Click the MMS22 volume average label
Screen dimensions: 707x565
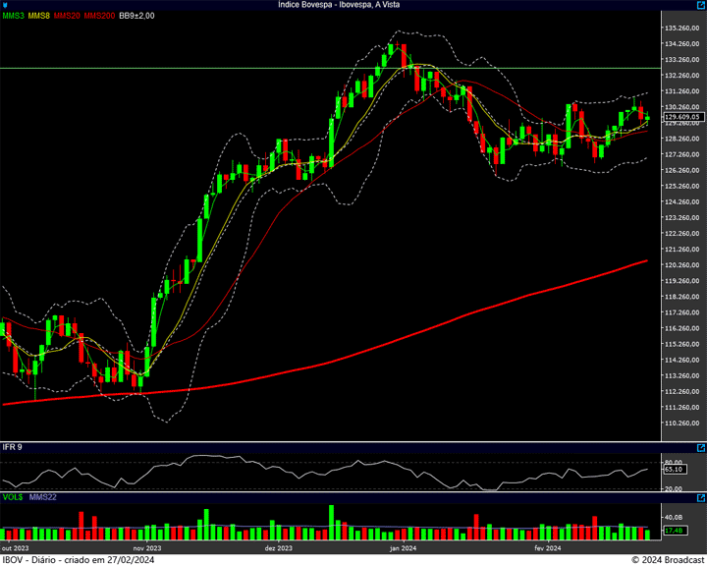[42, 498]
